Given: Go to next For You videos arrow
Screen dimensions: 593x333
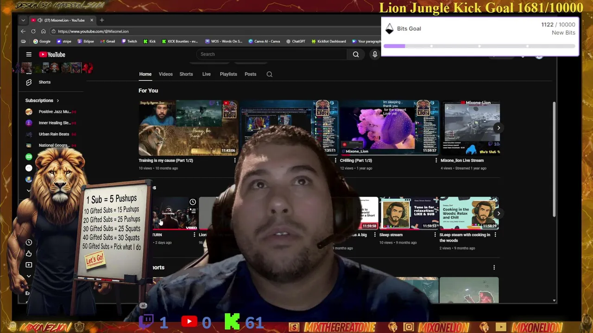Looking at the screenshot, I should pyautogui.click(x=498, y=128).
